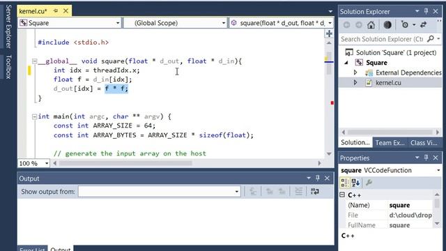This screenshot has height=251, width=446.
Task: Open the Toolbox side tab
Action: coord(8,67)
